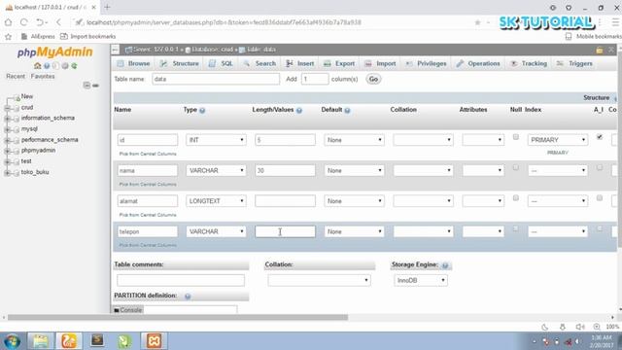
Task: Open table Collation dropdown below columns
Action: pyautogui.click(x=320, y=281)
